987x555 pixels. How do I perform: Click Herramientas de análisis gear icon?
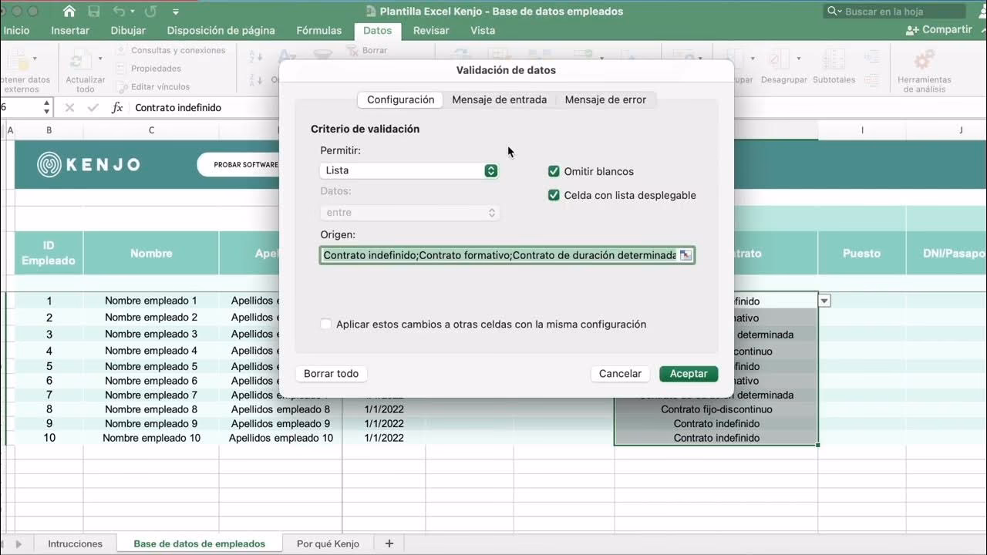pyautogui.click(x=924, y=59)
